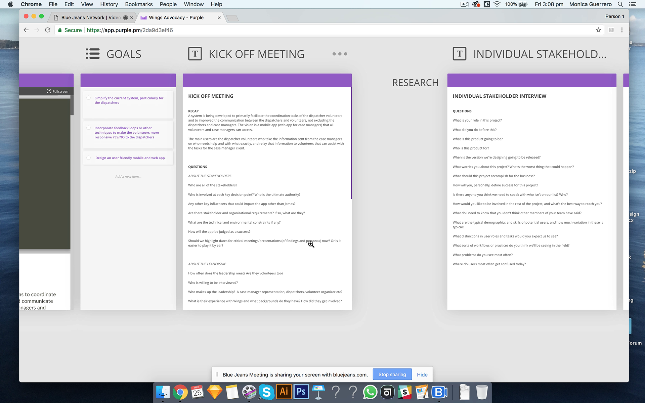The height and width of the screenshot is (403, 645).
Task: Open the Bookmarks menu
Action: (139, 4)
